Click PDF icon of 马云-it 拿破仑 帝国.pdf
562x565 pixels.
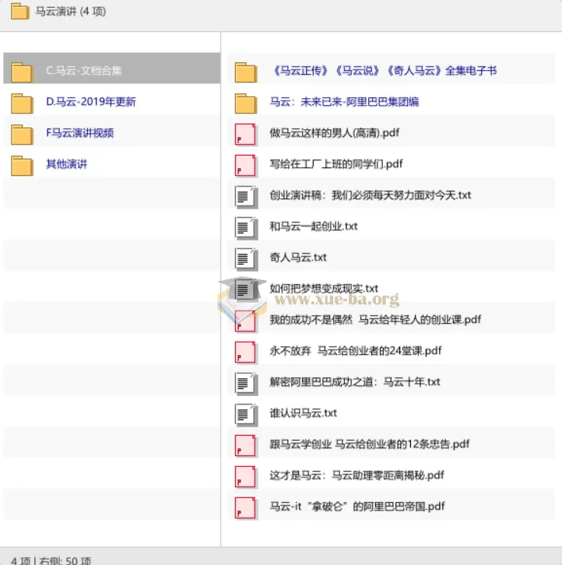coord(245,508)
